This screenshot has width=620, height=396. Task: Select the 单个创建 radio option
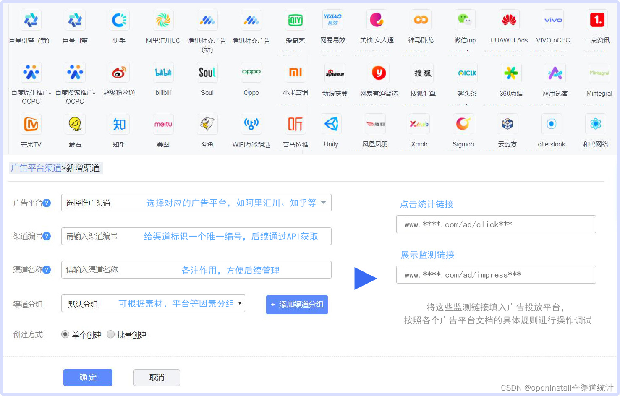[65, 334]
